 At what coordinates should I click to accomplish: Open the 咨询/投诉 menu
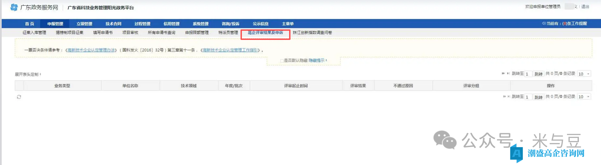[x=230, y=24]
